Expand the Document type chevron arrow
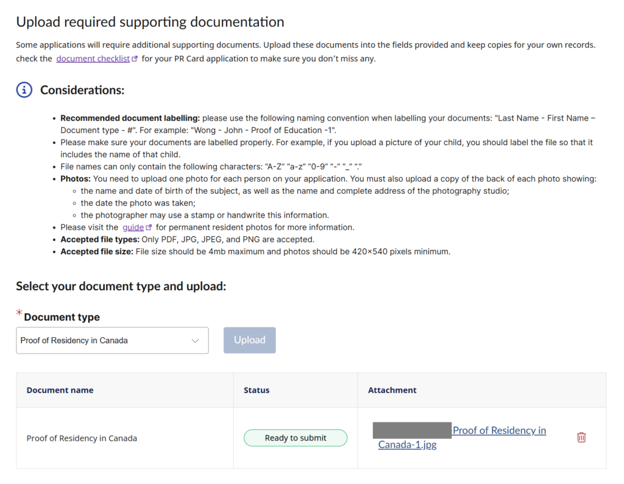This screenshot has height=484, width=624. pyautogui.click(x=195, y=341)
